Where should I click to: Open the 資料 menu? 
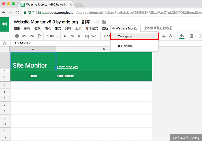(x=68, y=28)
